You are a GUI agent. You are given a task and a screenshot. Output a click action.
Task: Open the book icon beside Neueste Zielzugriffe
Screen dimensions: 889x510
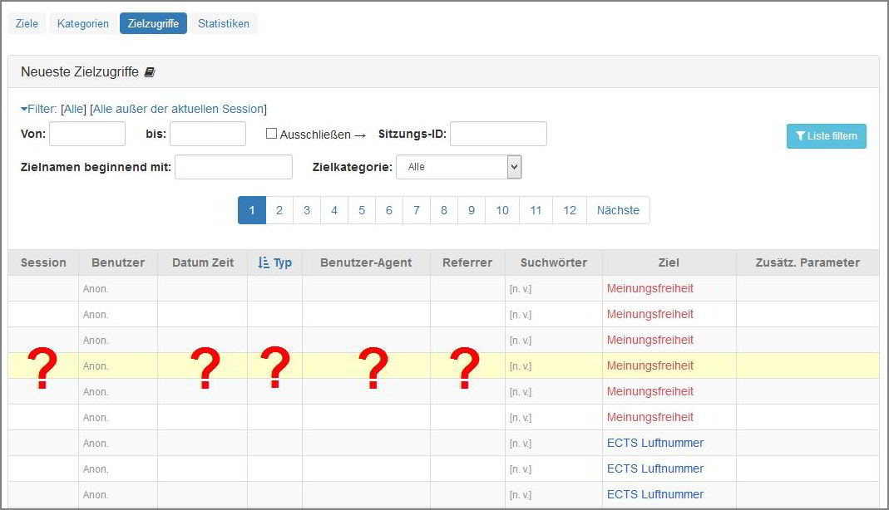[150, 72]
